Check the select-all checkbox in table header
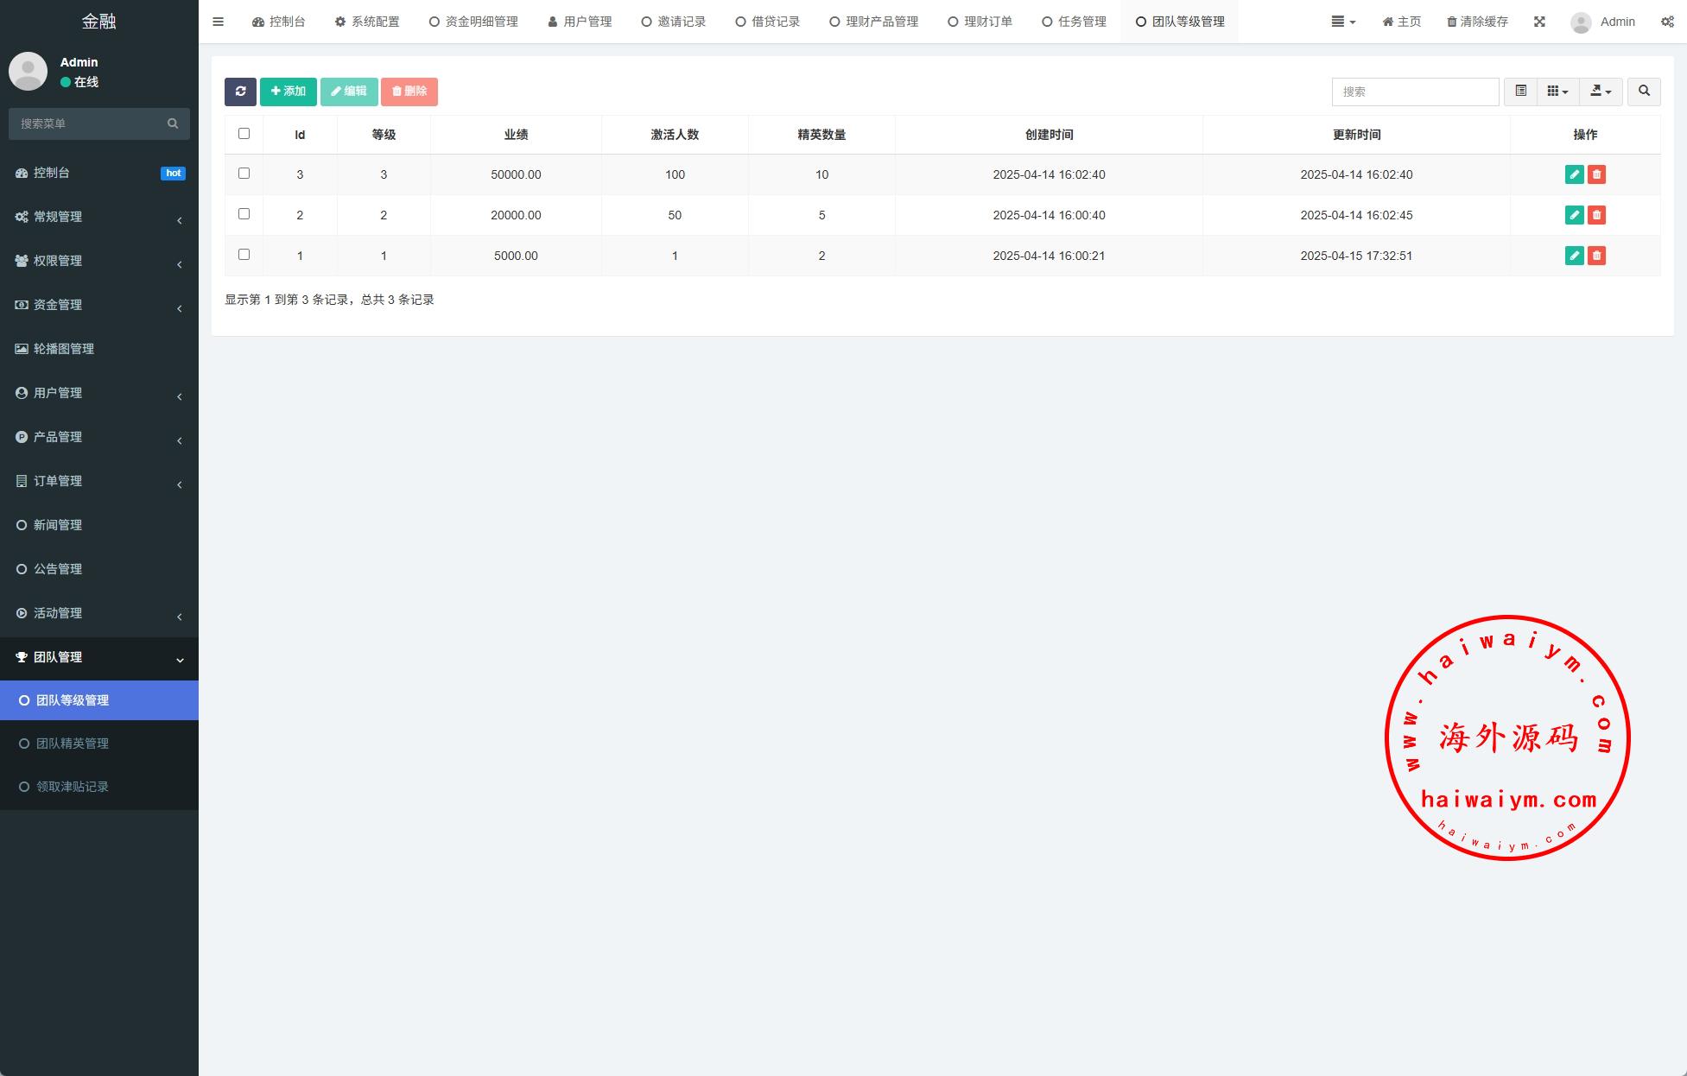This screenshot has height=1076, width=1687. click(244, 134)
